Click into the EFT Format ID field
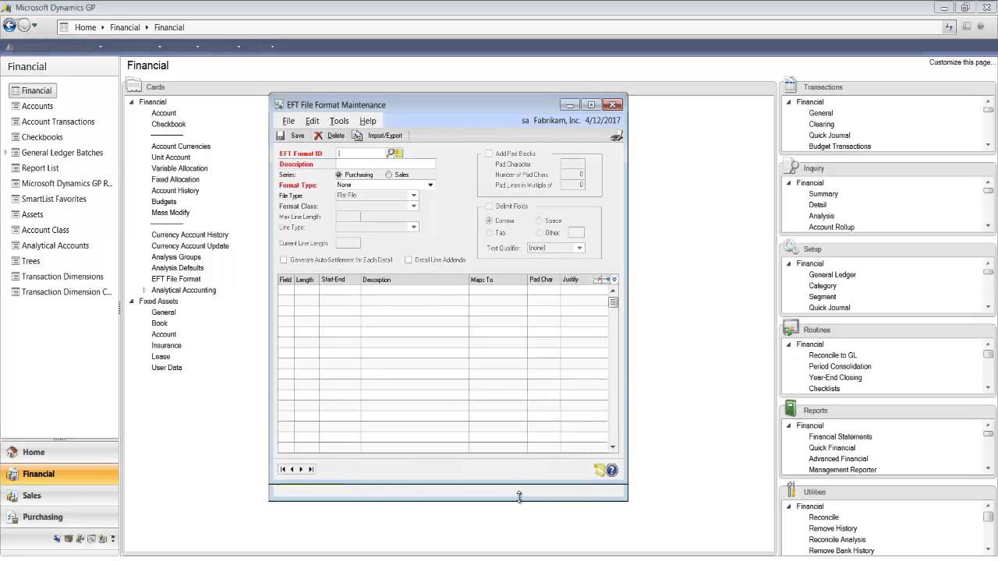This screenshot has height=561, width=998. pyautogui.click(x=361, y=153)
